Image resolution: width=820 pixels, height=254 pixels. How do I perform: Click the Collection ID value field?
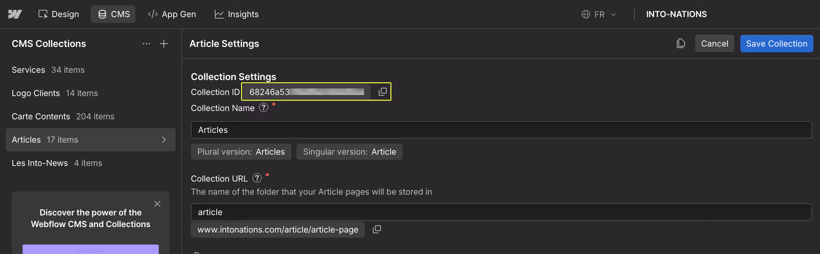tap(307, 92)
